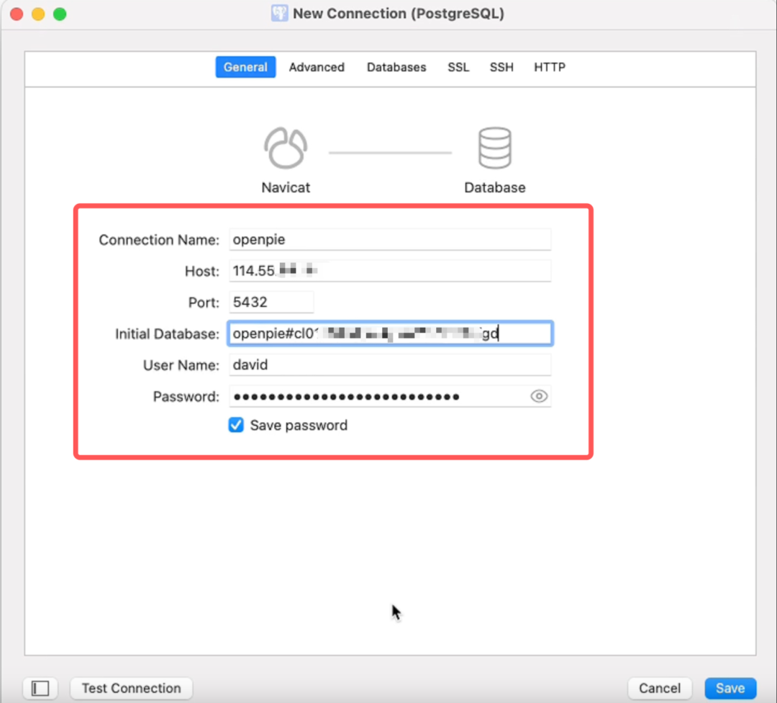The height and width of the screenshot is (703, 777).
Task: Click the Navicat logo icon
Action: coord(286,148)
